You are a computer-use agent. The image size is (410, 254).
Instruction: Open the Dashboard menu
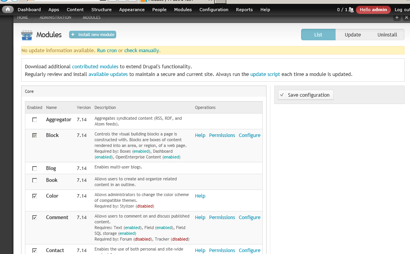(29, 10)
